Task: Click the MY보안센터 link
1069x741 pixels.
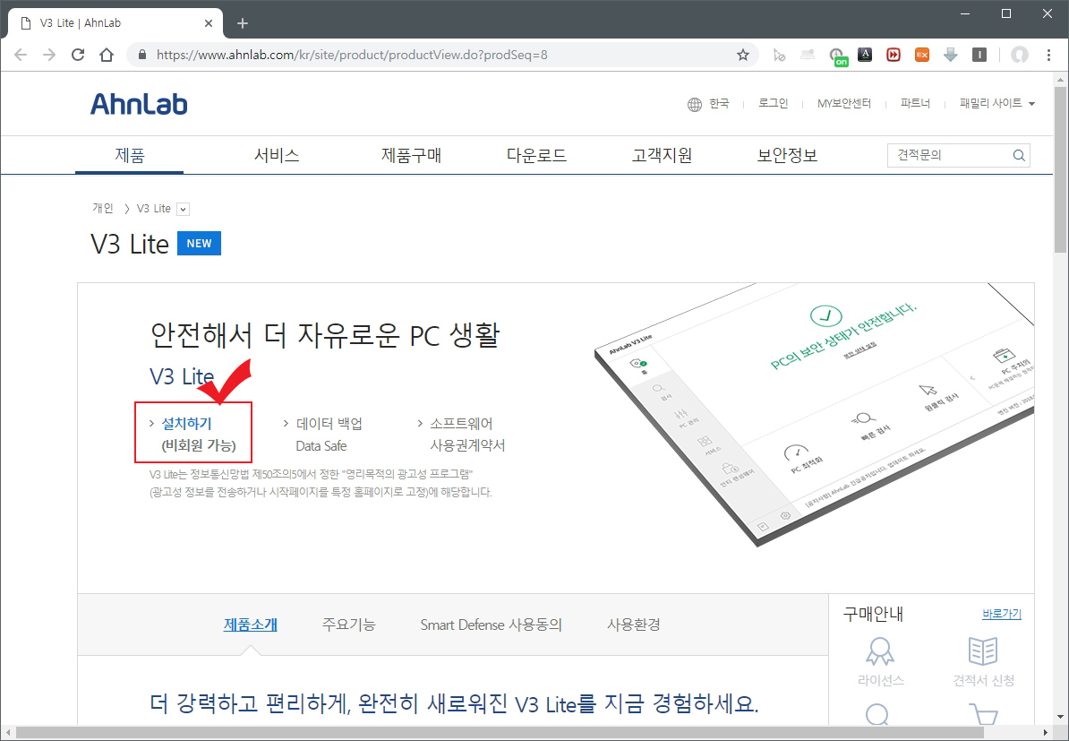Action: pos(844,103)
